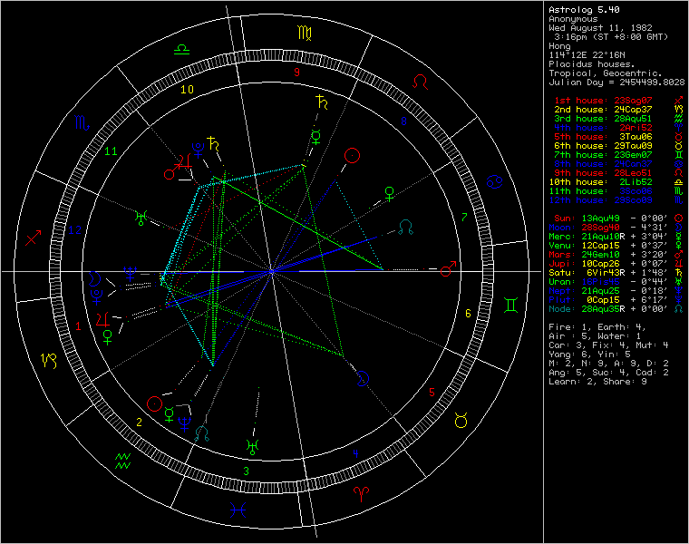
Task: Select the 'Julian Day = 2454499.8028' line
Action: tap(616, 83)
